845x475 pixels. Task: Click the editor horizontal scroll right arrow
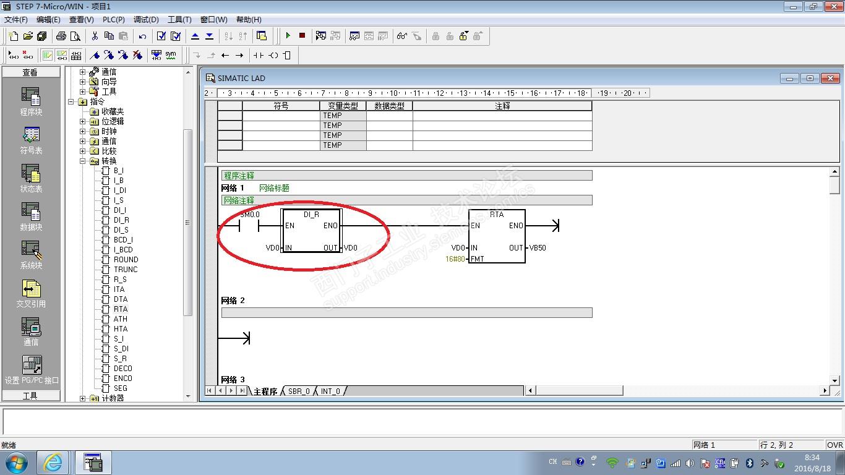pos(824,391)
